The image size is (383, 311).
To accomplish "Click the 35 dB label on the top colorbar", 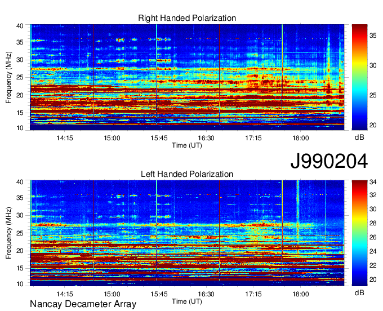I will pos(373,35).
